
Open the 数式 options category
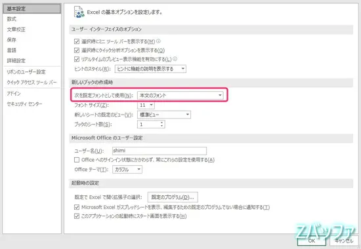point(12,19)
